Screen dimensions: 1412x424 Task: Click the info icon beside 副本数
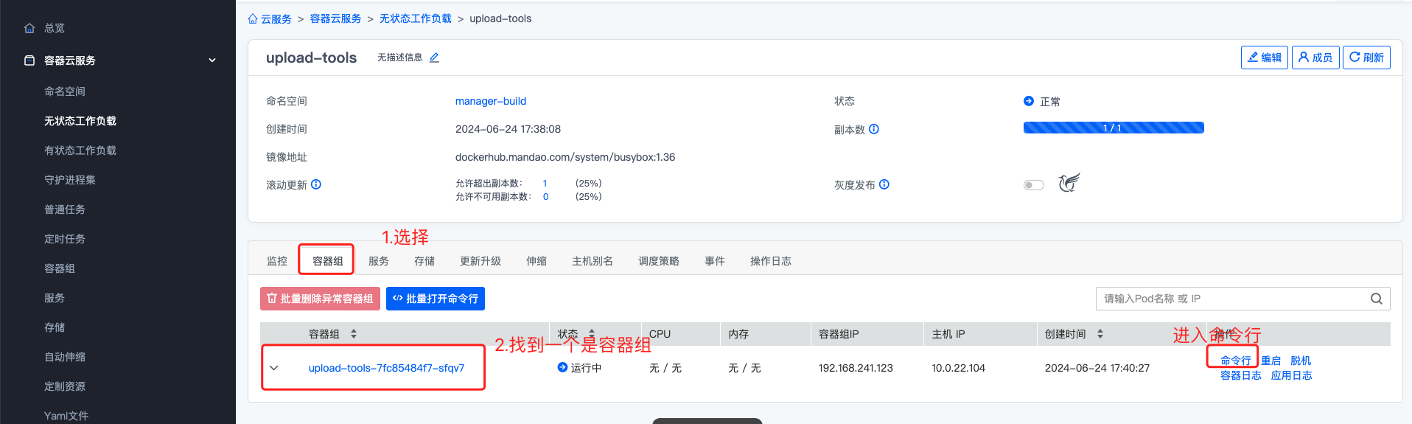tap(874, 129)
